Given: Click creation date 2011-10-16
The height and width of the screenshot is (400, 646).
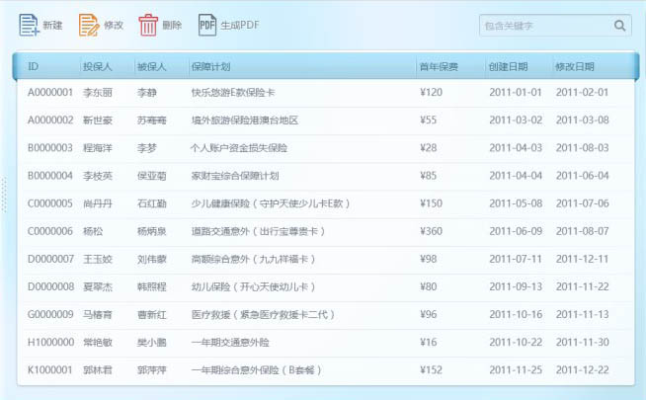Looking at the screenshot, I should click(x=516, y=315).
